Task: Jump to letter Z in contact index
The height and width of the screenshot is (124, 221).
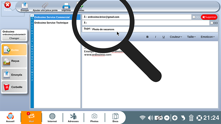Action: tap(32, 80)
